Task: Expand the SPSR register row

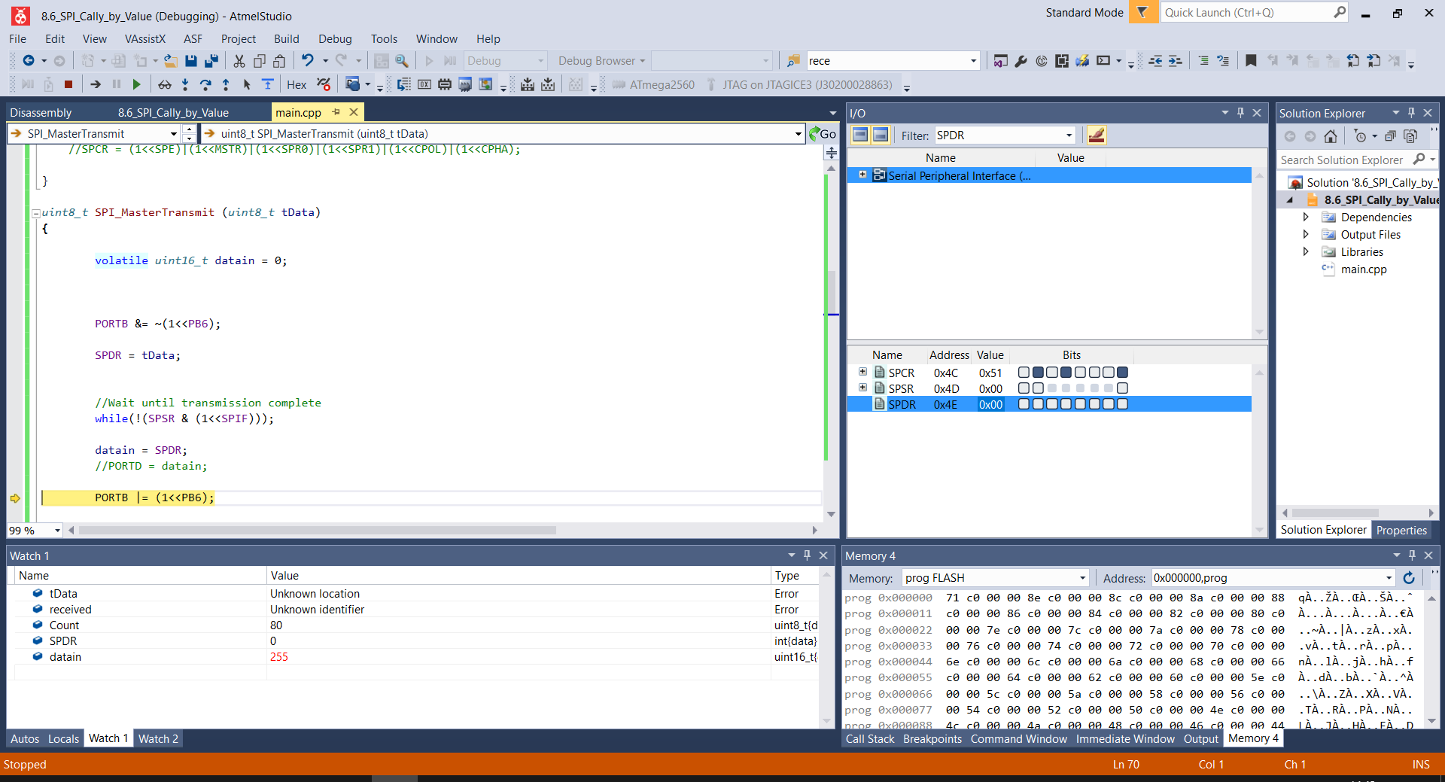Action: (x=862, y=388)
